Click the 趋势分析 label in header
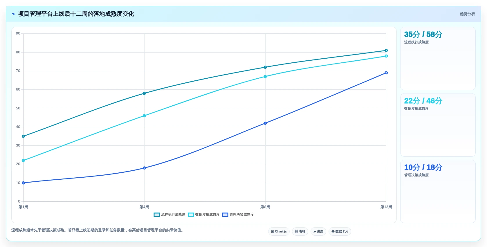The width and height of the screenshot is (487, 247). (467, 14)
